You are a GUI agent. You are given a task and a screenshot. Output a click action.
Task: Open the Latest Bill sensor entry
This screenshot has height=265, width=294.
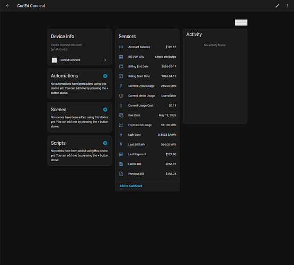tap(147, 164)
